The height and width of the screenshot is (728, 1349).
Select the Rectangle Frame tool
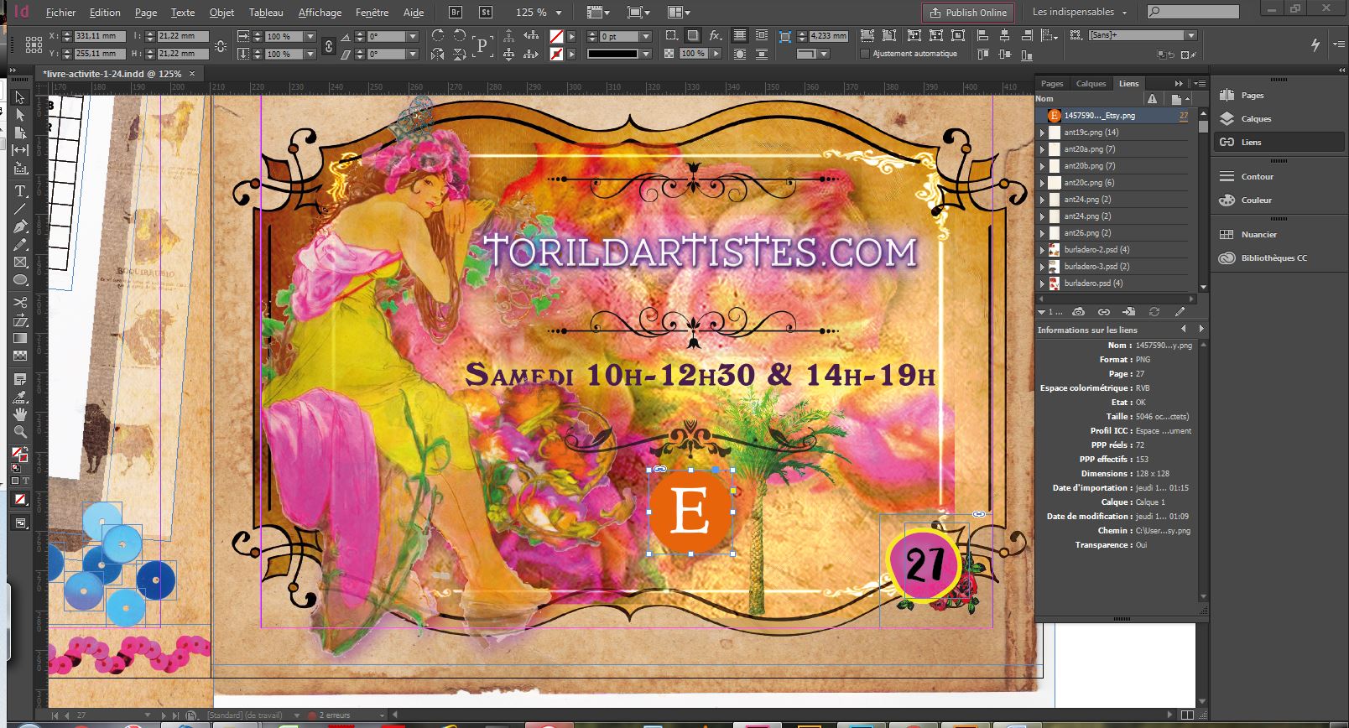pos(20,263)
